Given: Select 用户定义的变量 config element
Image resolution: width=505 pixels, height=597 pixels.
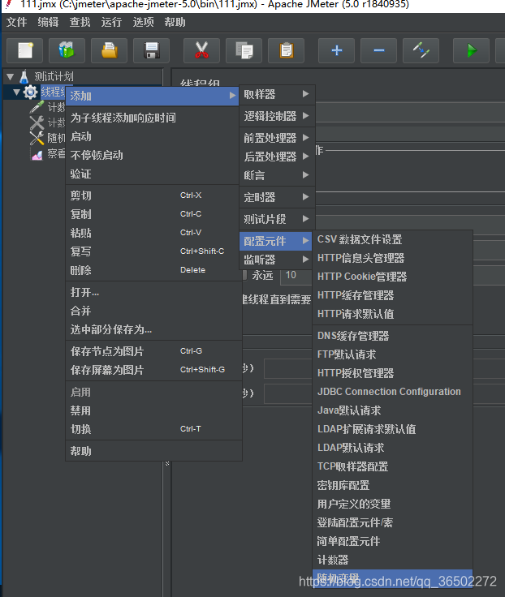Looking at the screenshot, I should pos(393,504).
